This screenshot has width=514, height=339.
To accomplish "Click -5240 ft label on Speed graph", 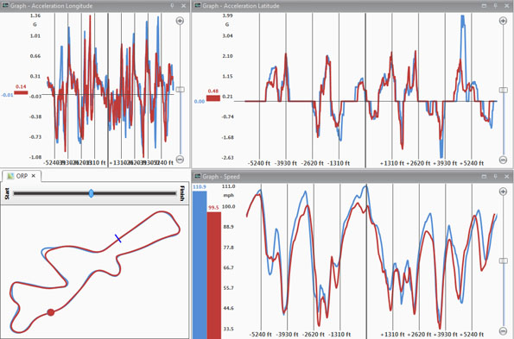I will click(x=261, y=334).
